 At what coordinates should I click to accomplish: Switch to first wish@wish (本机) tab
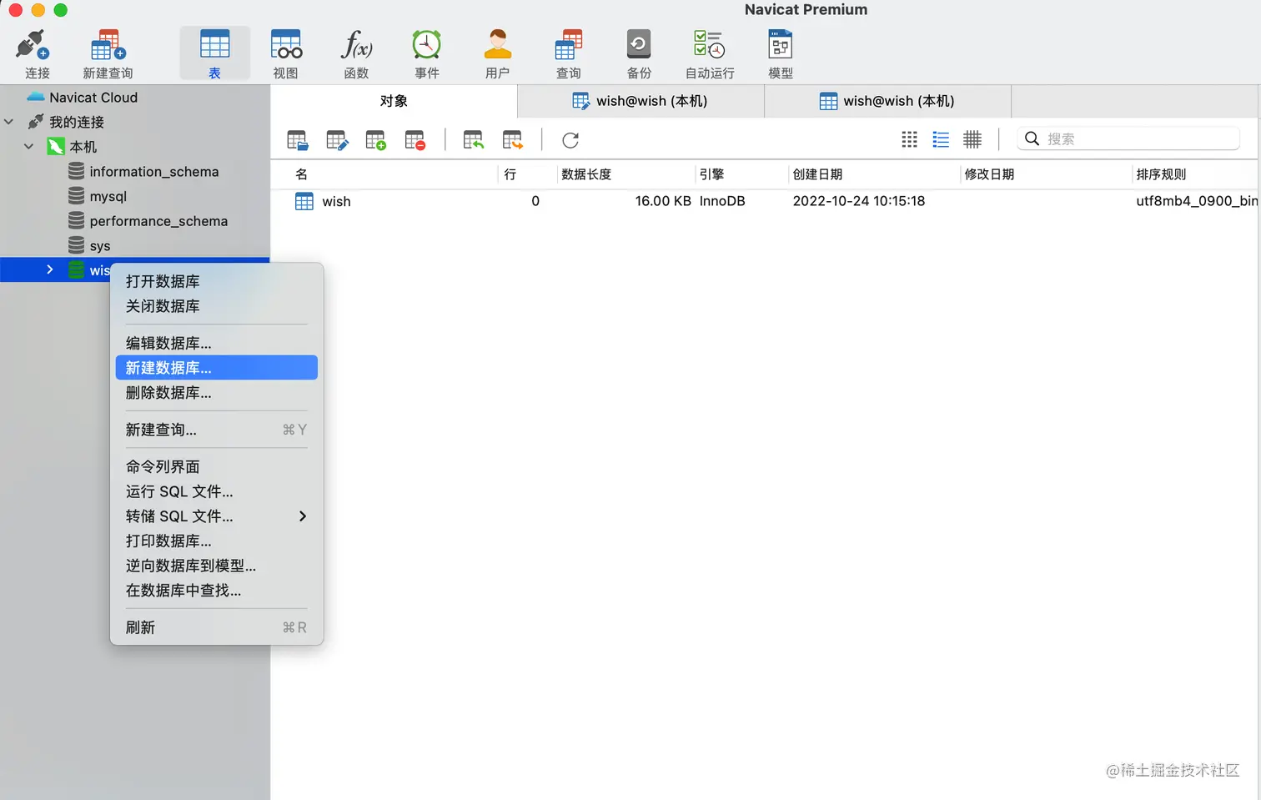pyautogui.click(x=641, y=101)
